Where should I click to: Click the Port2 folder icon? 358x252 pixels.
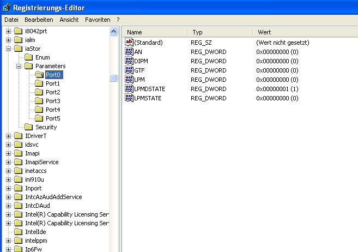39,92
